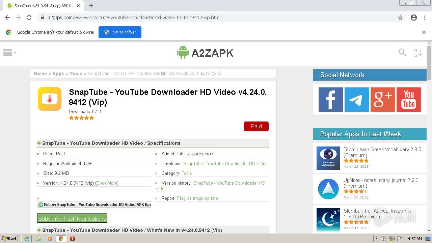Close the SnapTube browser tab

tap(78, 6)
